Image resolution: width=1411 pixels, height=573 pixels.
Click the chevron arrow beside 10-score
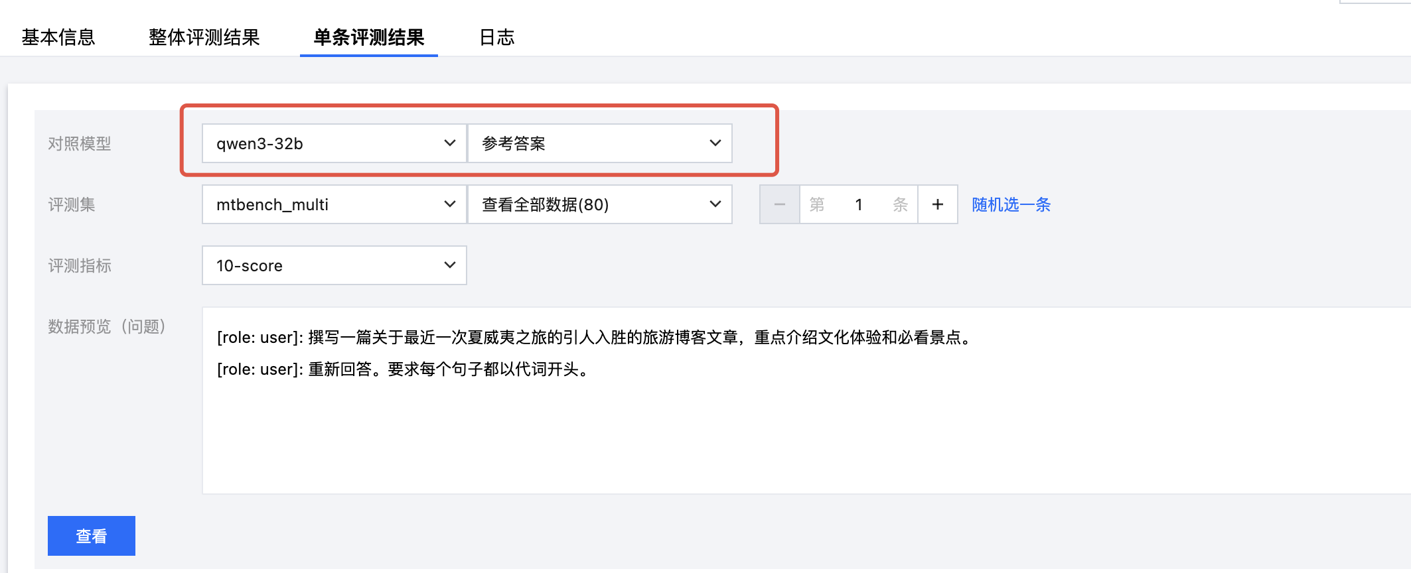(449, 265)
